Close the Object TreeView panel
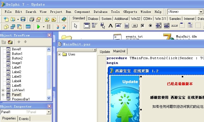The image size is (204, 122). pos(49,35)
